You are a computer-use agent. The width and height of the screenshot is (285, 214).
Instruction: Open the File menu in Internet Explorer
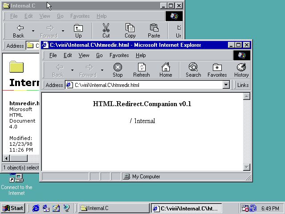pos(53,55)
